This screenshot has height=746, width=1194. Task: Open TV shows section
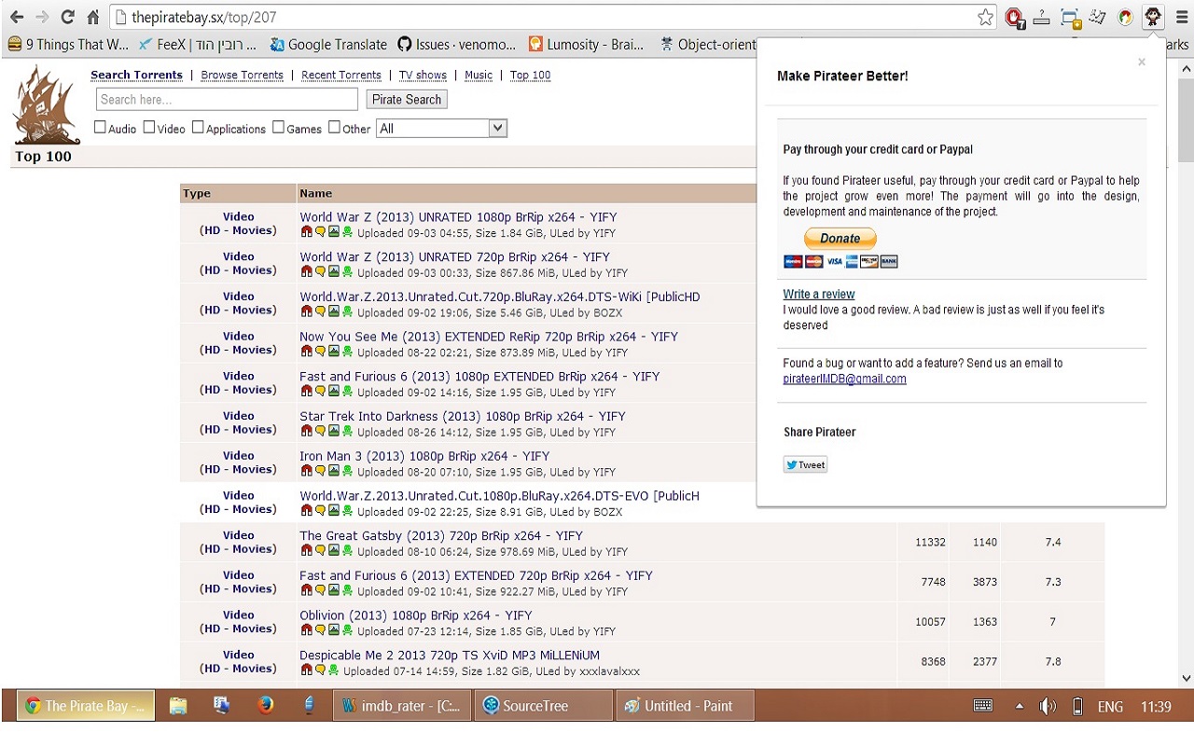pyautogui.click(x=423, y=75)
